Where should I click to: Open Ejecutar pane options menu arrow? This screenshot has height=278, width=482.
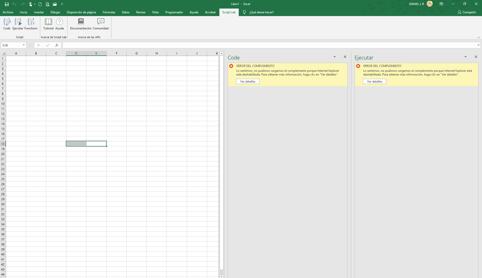(465, 57)
